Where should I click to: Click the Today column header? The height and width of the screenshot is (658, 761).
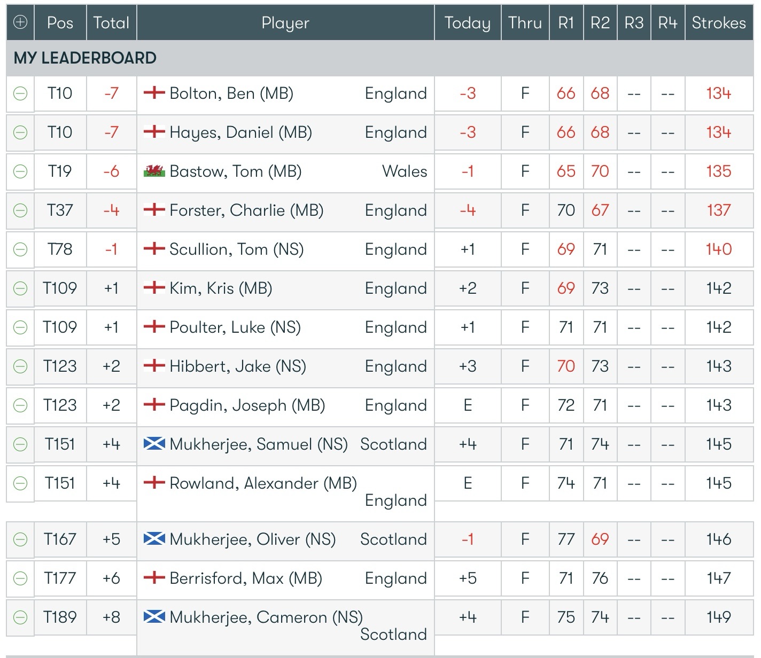pyautogui.click(x=468, y=22)
